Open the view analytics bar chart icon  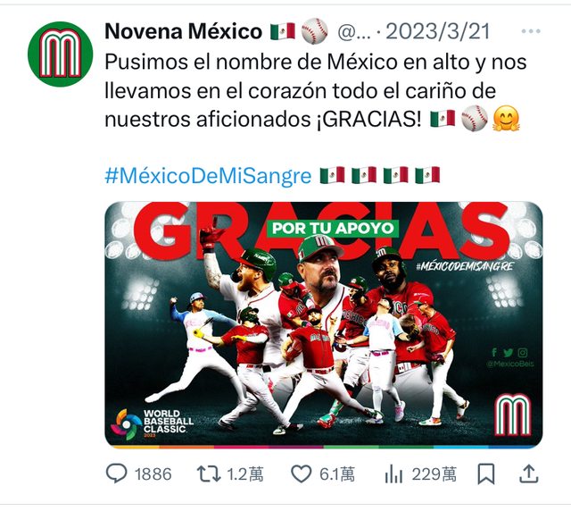393,473
